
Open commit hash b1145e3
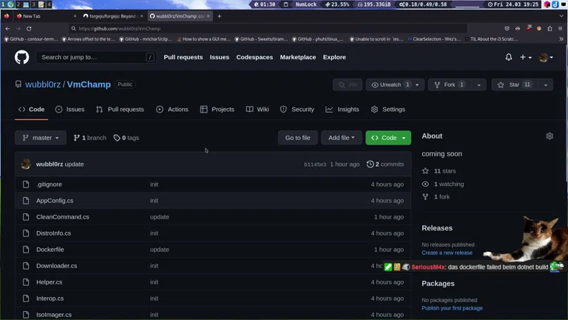point(315,164)
